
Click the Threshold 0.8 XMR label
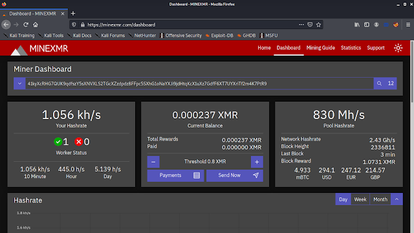coord(205,162)
